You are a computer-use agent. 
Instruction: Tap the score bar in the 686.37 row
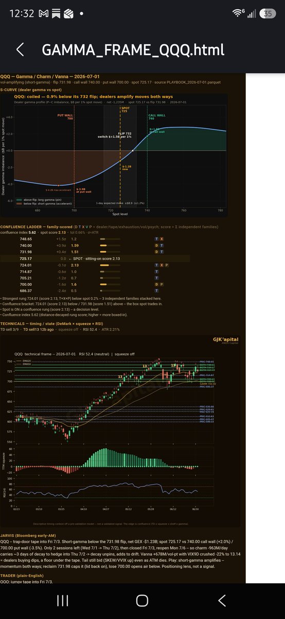[x=110, y=290]
